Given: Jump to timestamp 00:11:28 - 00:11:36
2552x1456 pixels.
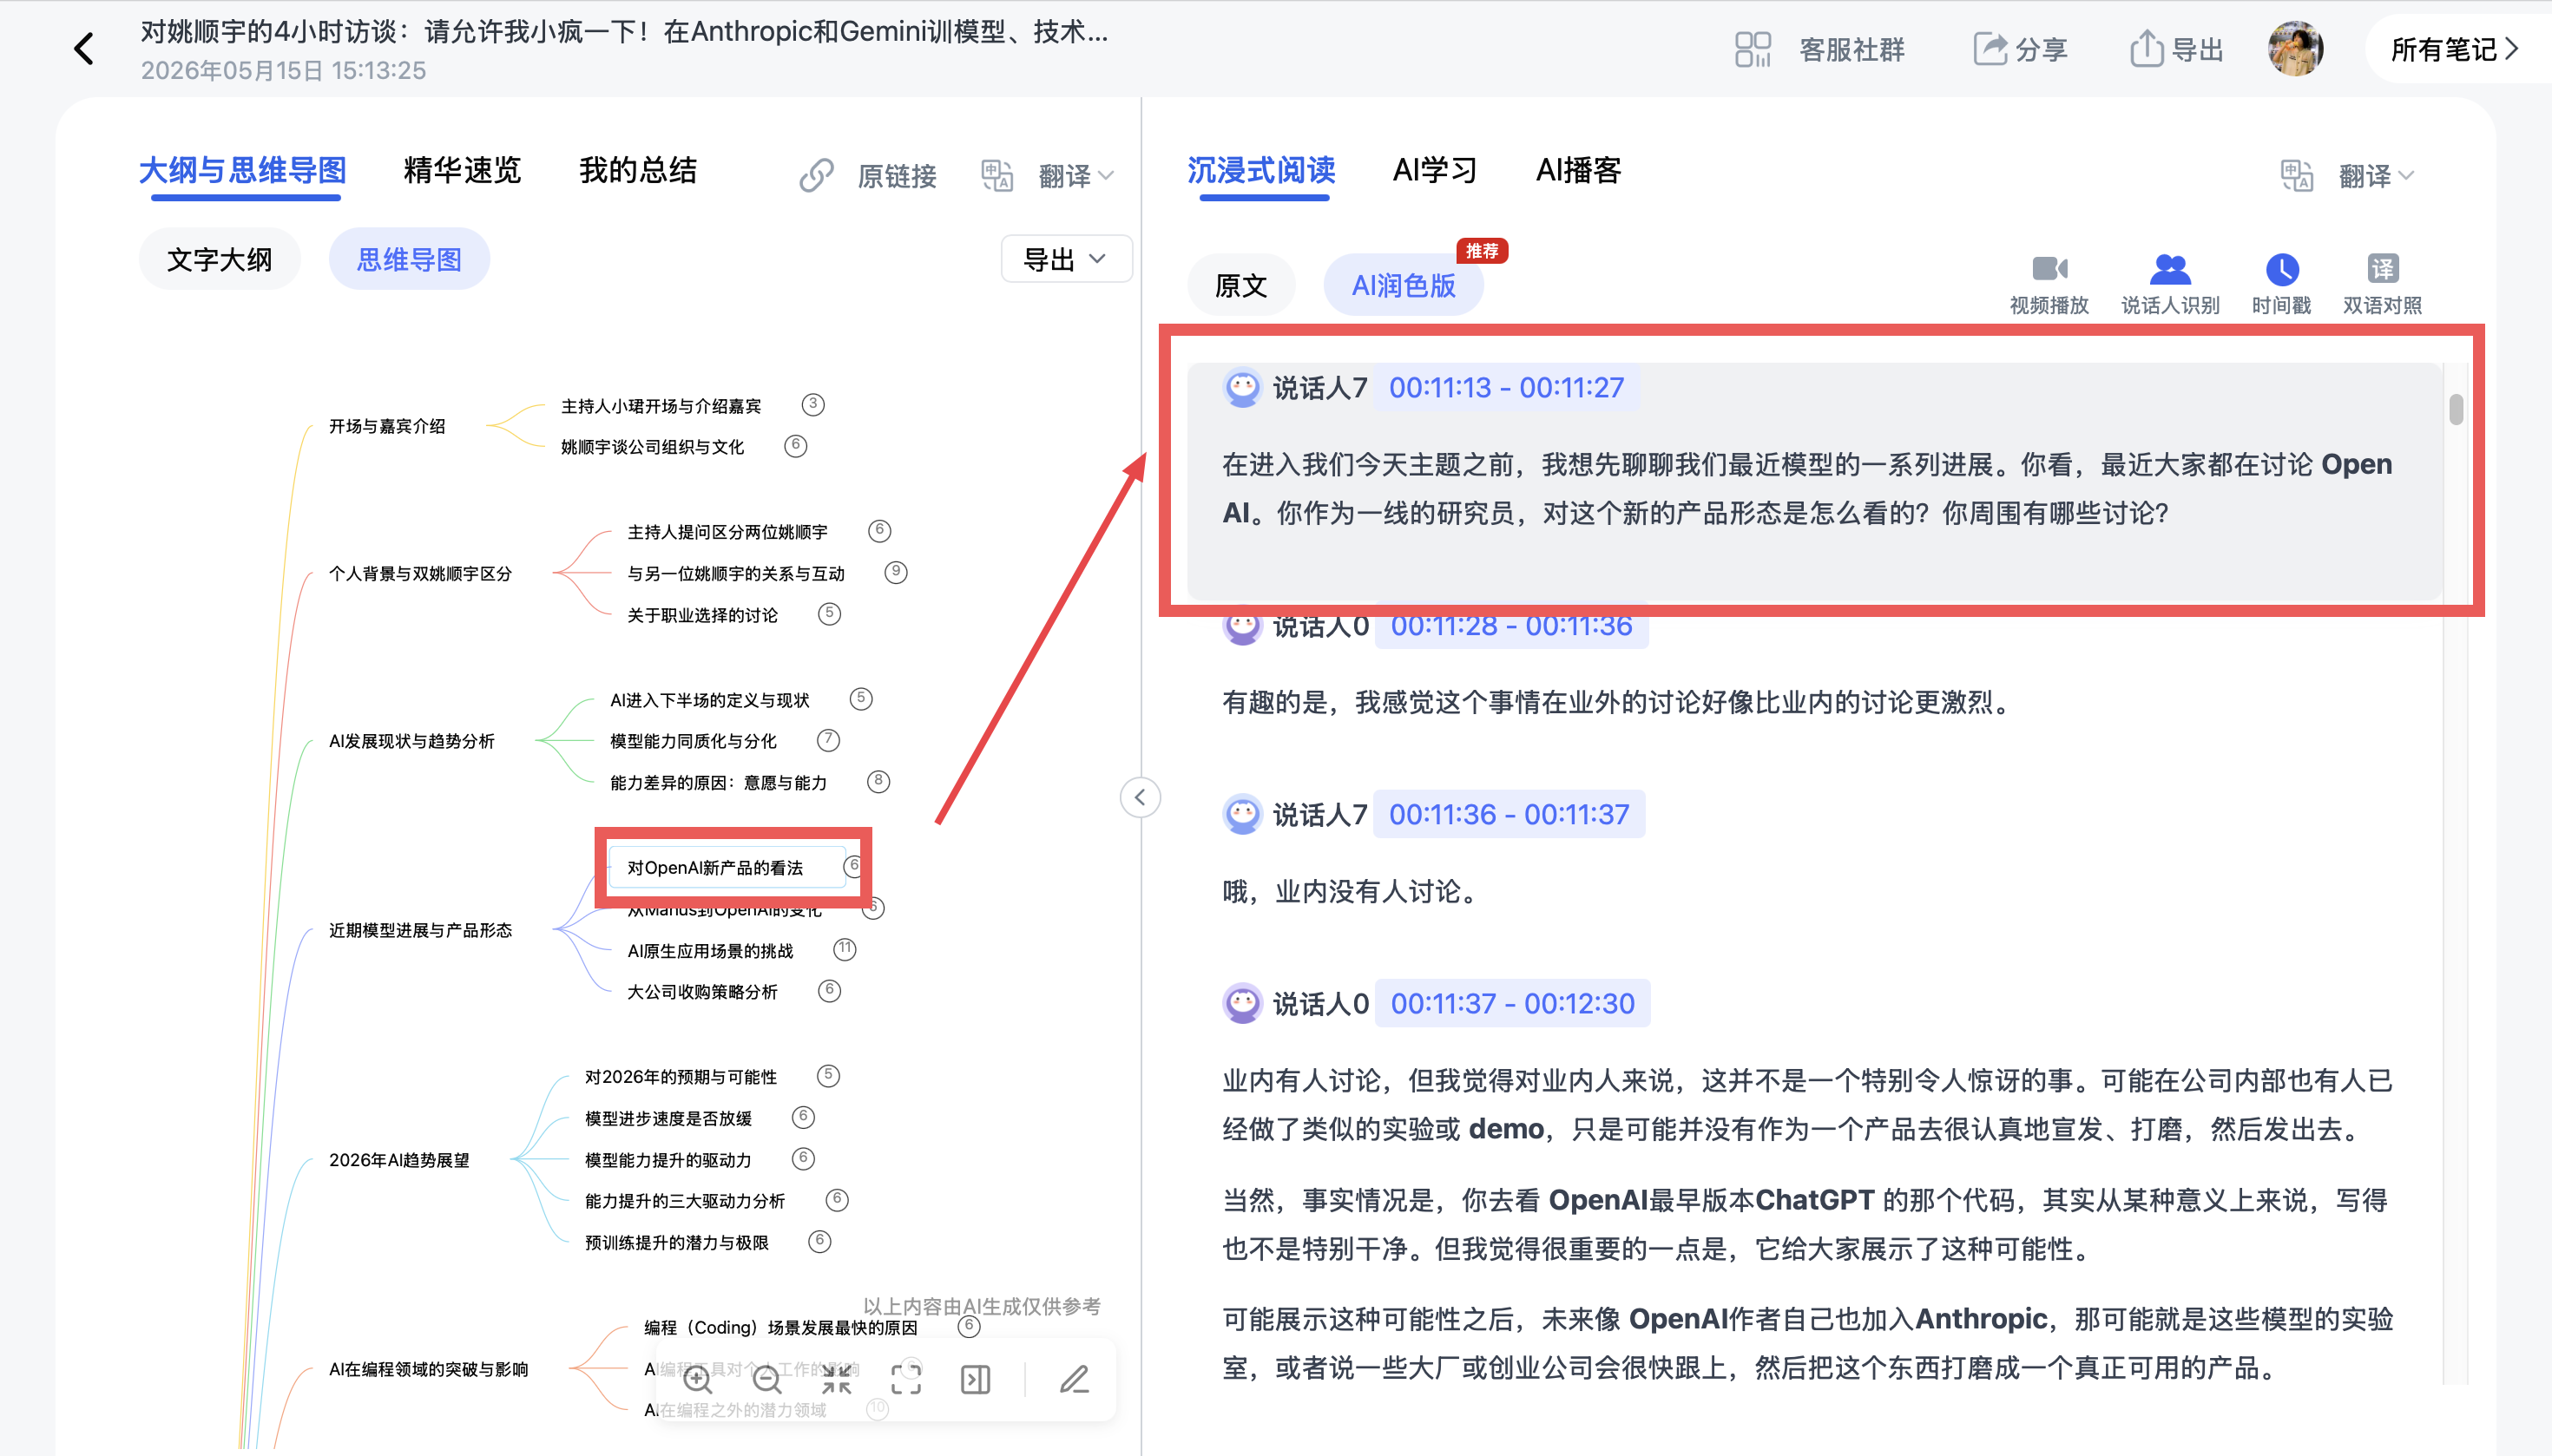Looking at the screenshot, I should click(1511, 626).
